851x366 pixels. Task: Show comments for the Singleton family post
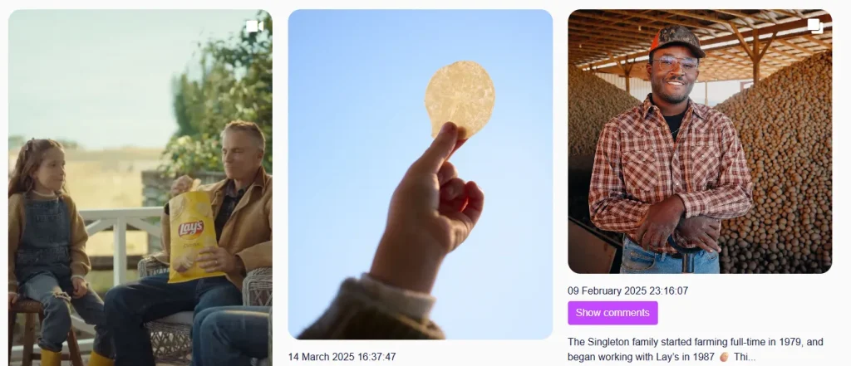[612, 313]
